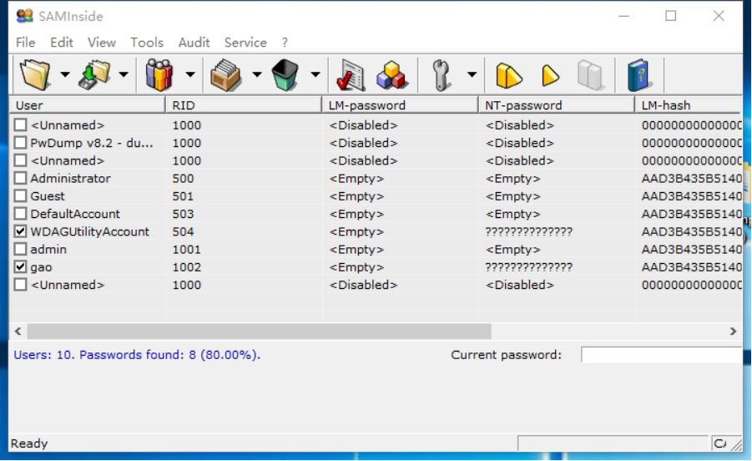752x461 pixels.
Task: Select the RID value 500
Action: point(184,179)
